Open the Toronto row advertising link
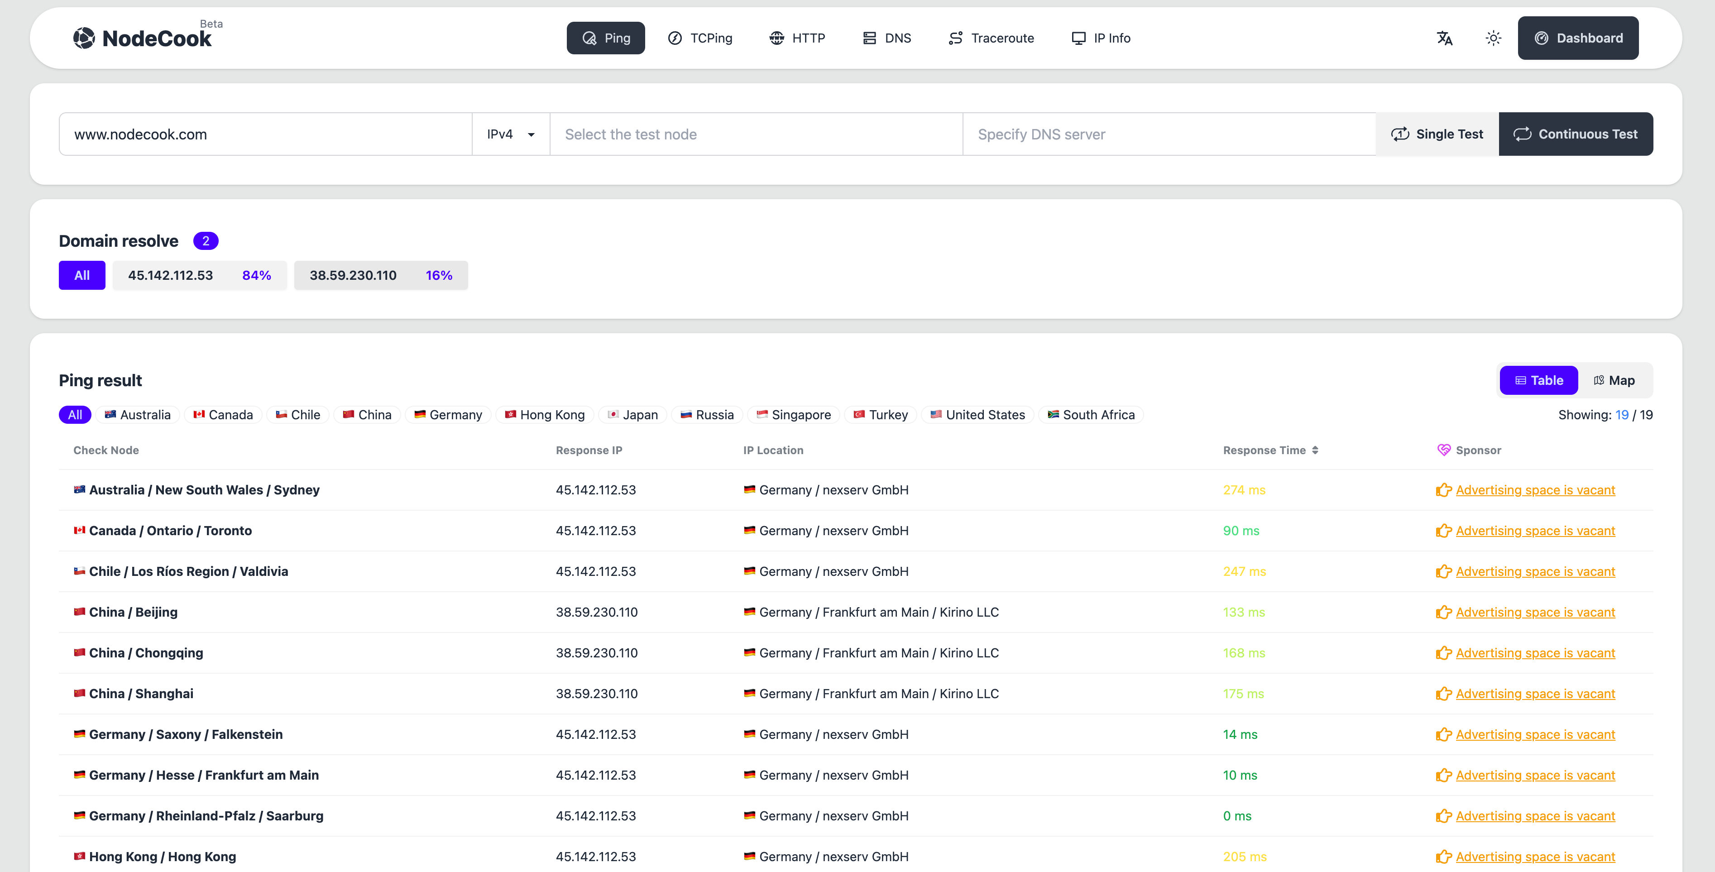The width and height of the screenshot is (1715, 872). 1535,531
